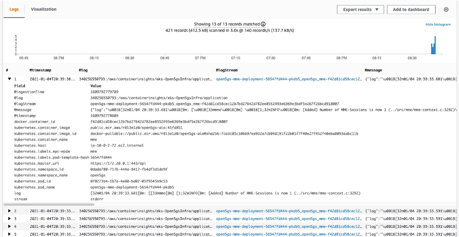Expand log row 5 details
Screen dimensions: 459x237
9,234
